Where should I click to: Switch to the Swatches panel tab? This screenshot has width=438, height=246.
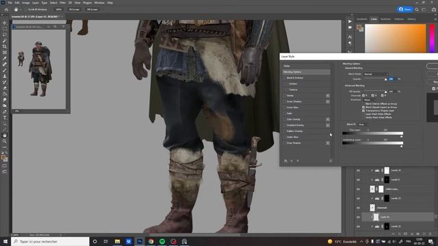386,19
